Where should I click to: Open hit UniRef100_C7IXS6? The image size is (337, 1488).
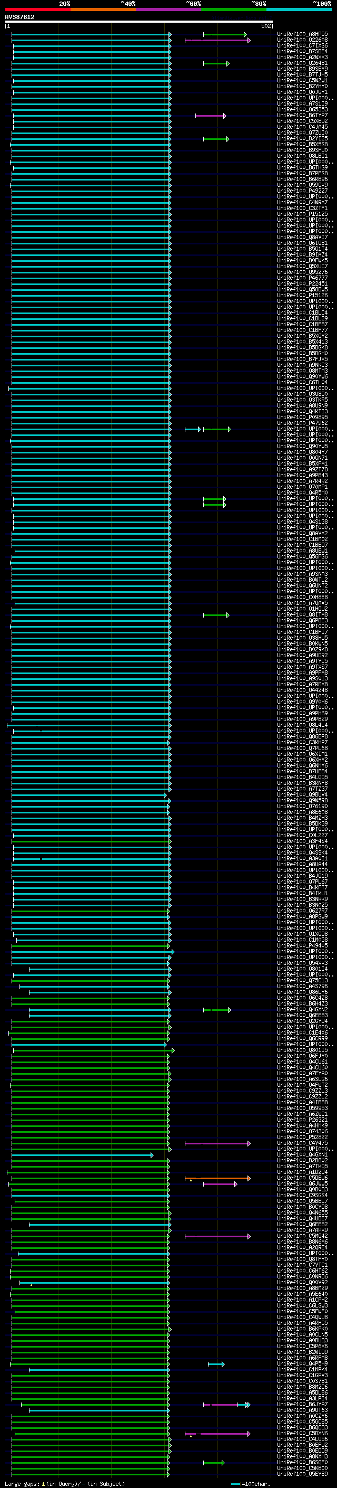click(302, 45)
